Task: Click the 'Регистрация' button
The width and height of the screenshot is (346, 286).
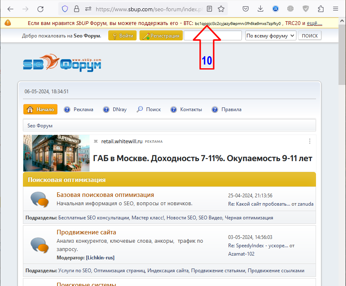Action: (x=161, y=36)
